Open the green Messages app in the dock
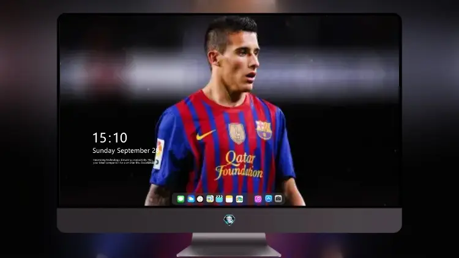The width and height of the screenshot is (459, 258). coord(181,199)
